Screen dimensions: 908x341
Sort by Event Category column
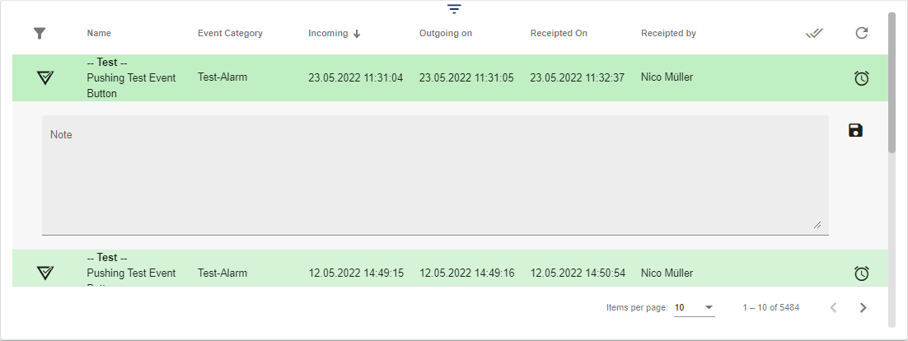230,34
